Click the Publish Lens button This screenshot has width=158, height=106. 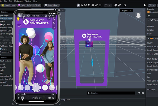(x=8, y=5)
